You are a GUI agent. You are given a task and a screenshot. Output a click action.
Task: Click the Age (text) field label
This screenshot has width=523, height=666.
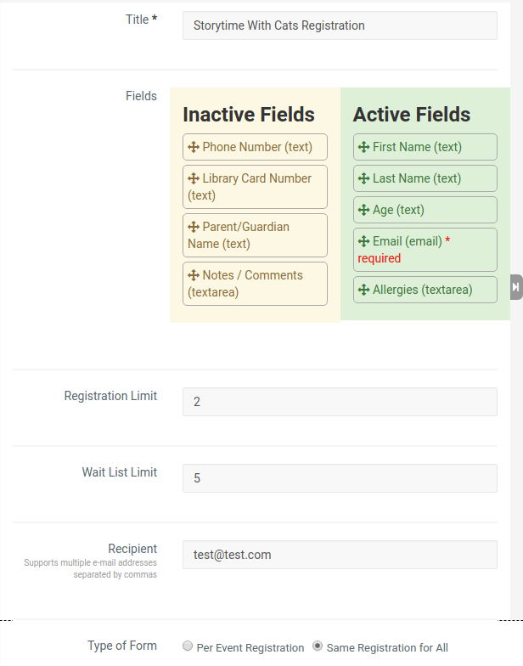point(398,210)
